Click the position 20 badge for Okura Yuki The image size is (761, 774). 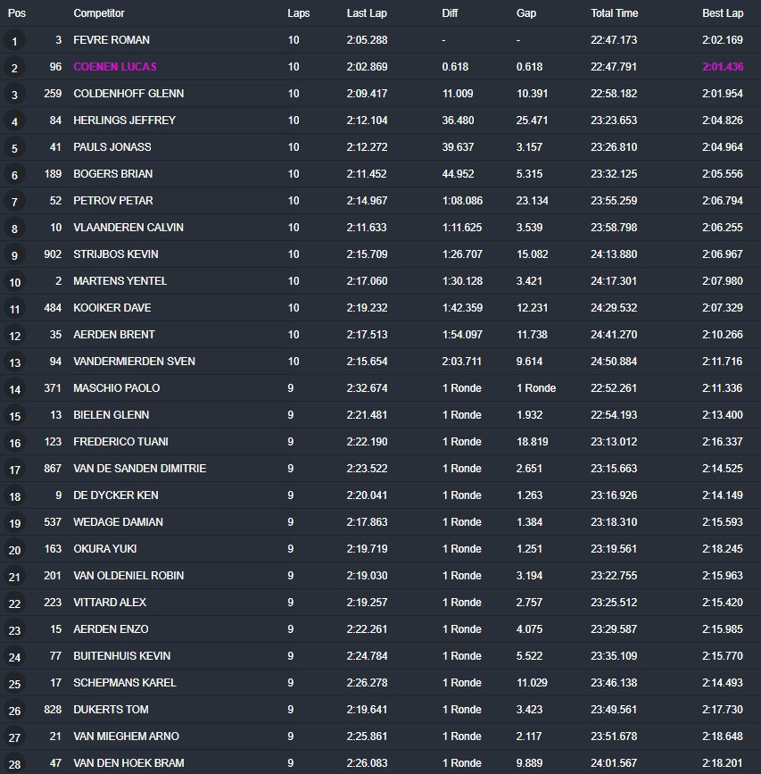14,550
